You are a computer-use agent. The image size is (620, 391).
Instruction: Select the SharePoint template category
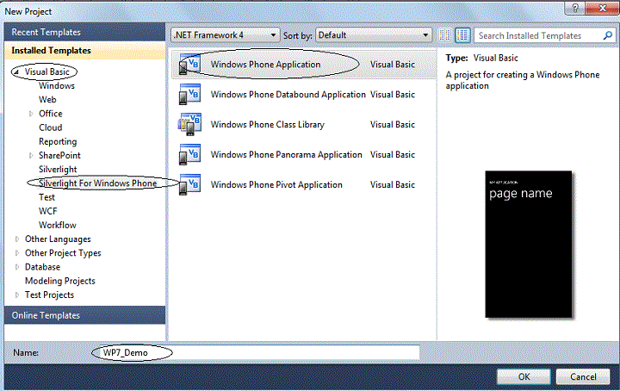pos(59,155)
